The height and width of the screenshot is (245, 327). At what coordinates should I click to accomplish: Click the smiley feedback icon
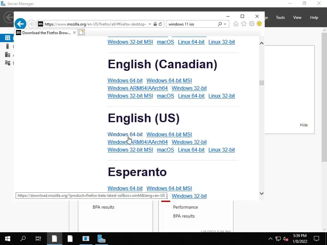pyautogui.click(x=259, y=24)
